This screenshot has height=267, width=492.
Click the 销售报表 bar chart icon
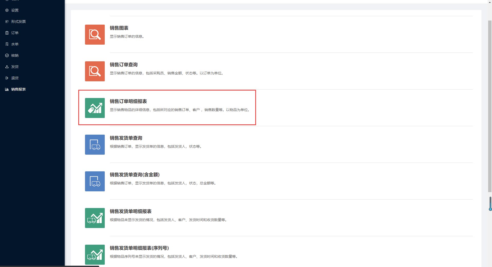click(x=7, y=89)
